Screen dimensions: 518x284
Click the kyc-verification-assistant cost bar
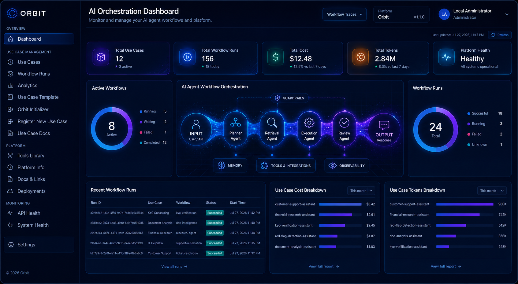[332, 226]
